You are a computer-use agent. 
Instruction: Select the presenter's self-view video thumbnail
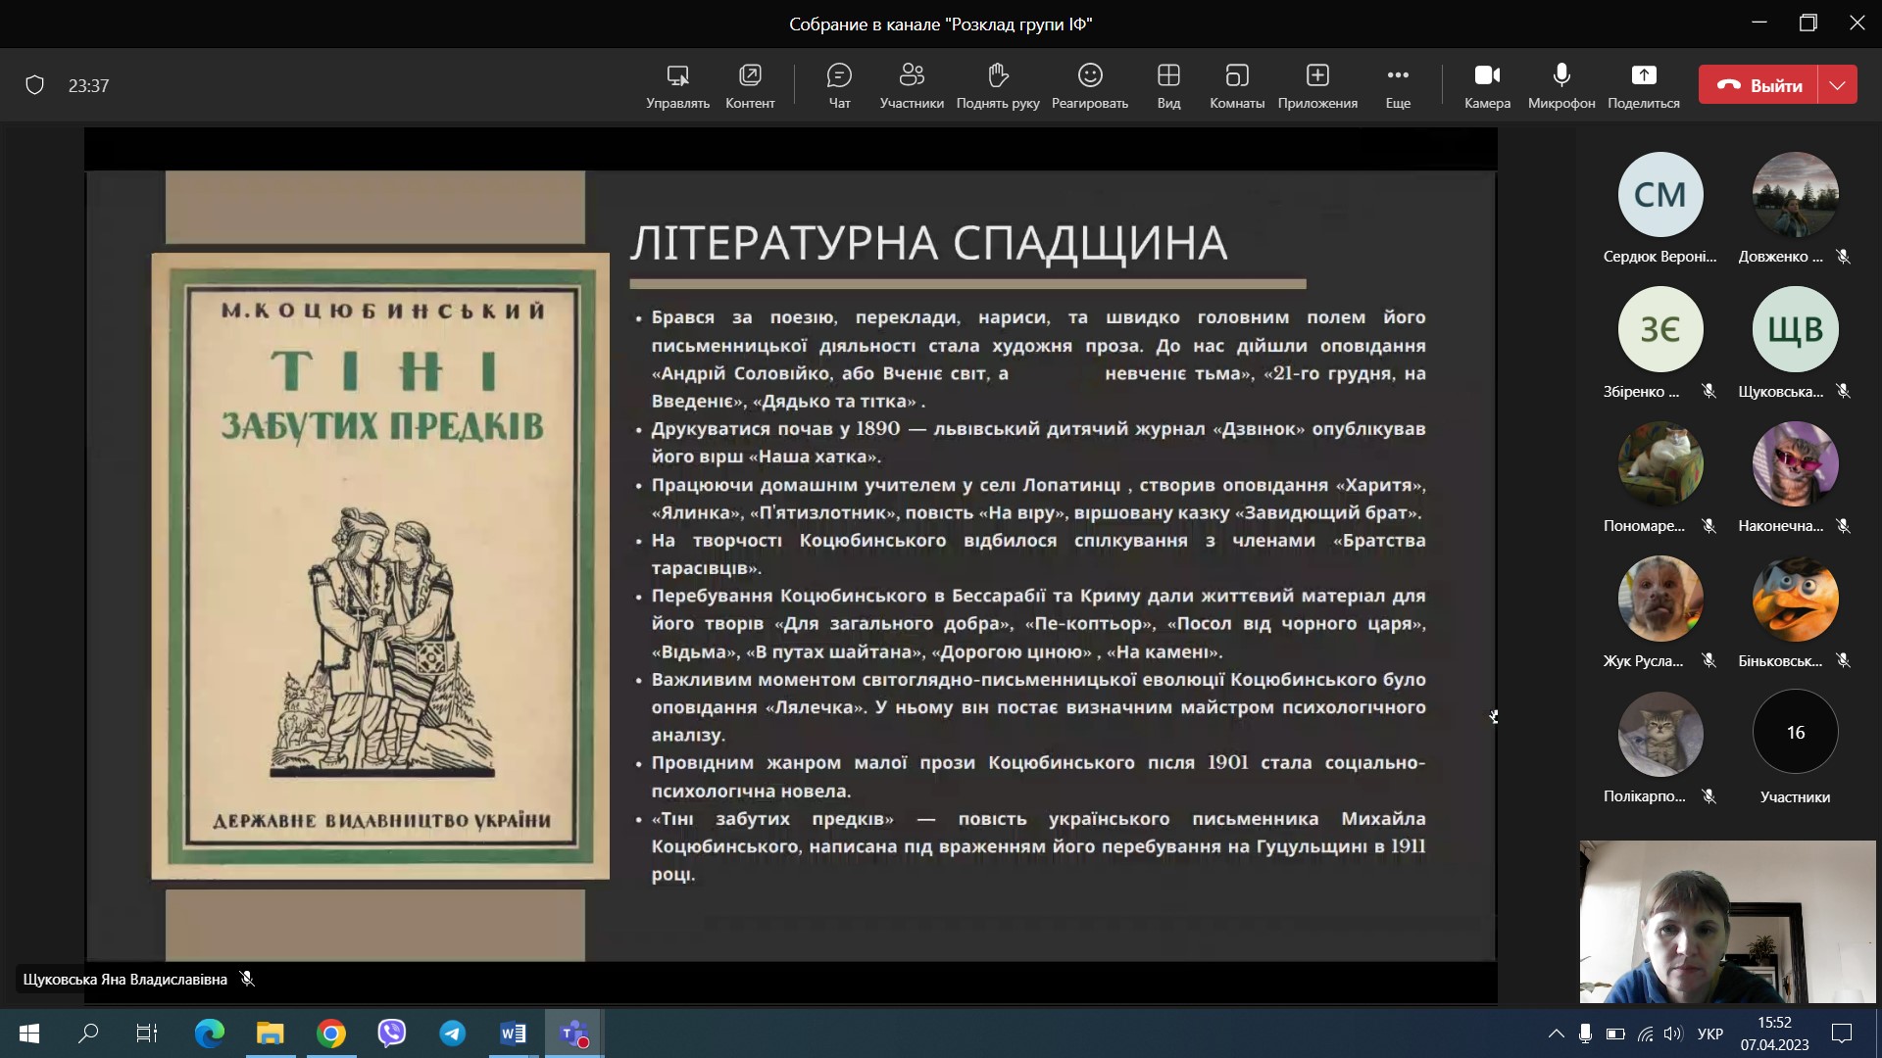[1727, 921]
